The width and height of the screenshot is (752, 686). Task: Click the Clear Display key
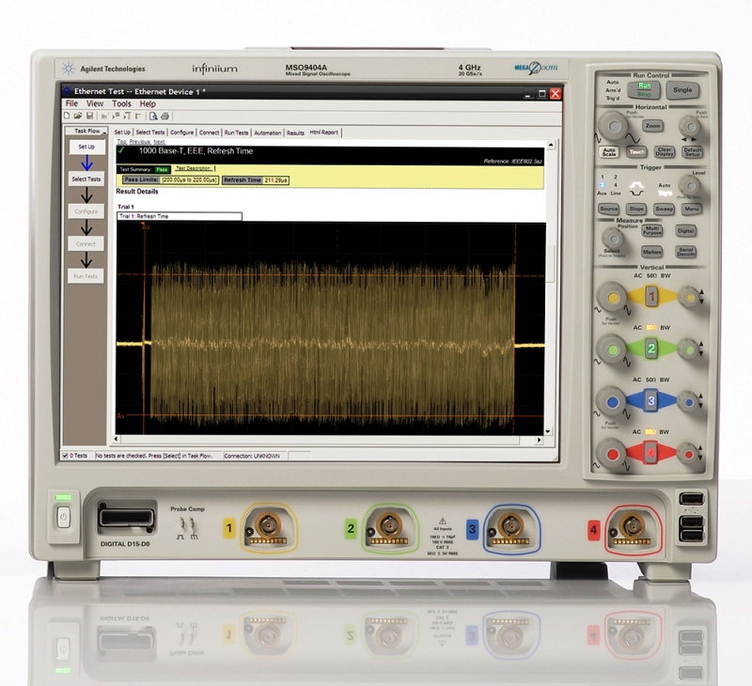click(665, 152)
